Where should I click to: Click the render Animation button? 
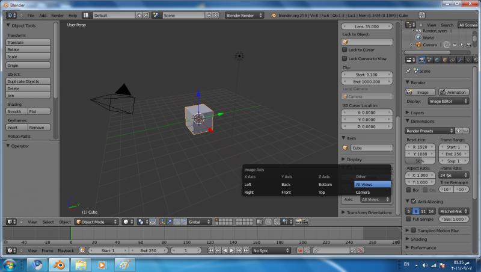[454, 92]
